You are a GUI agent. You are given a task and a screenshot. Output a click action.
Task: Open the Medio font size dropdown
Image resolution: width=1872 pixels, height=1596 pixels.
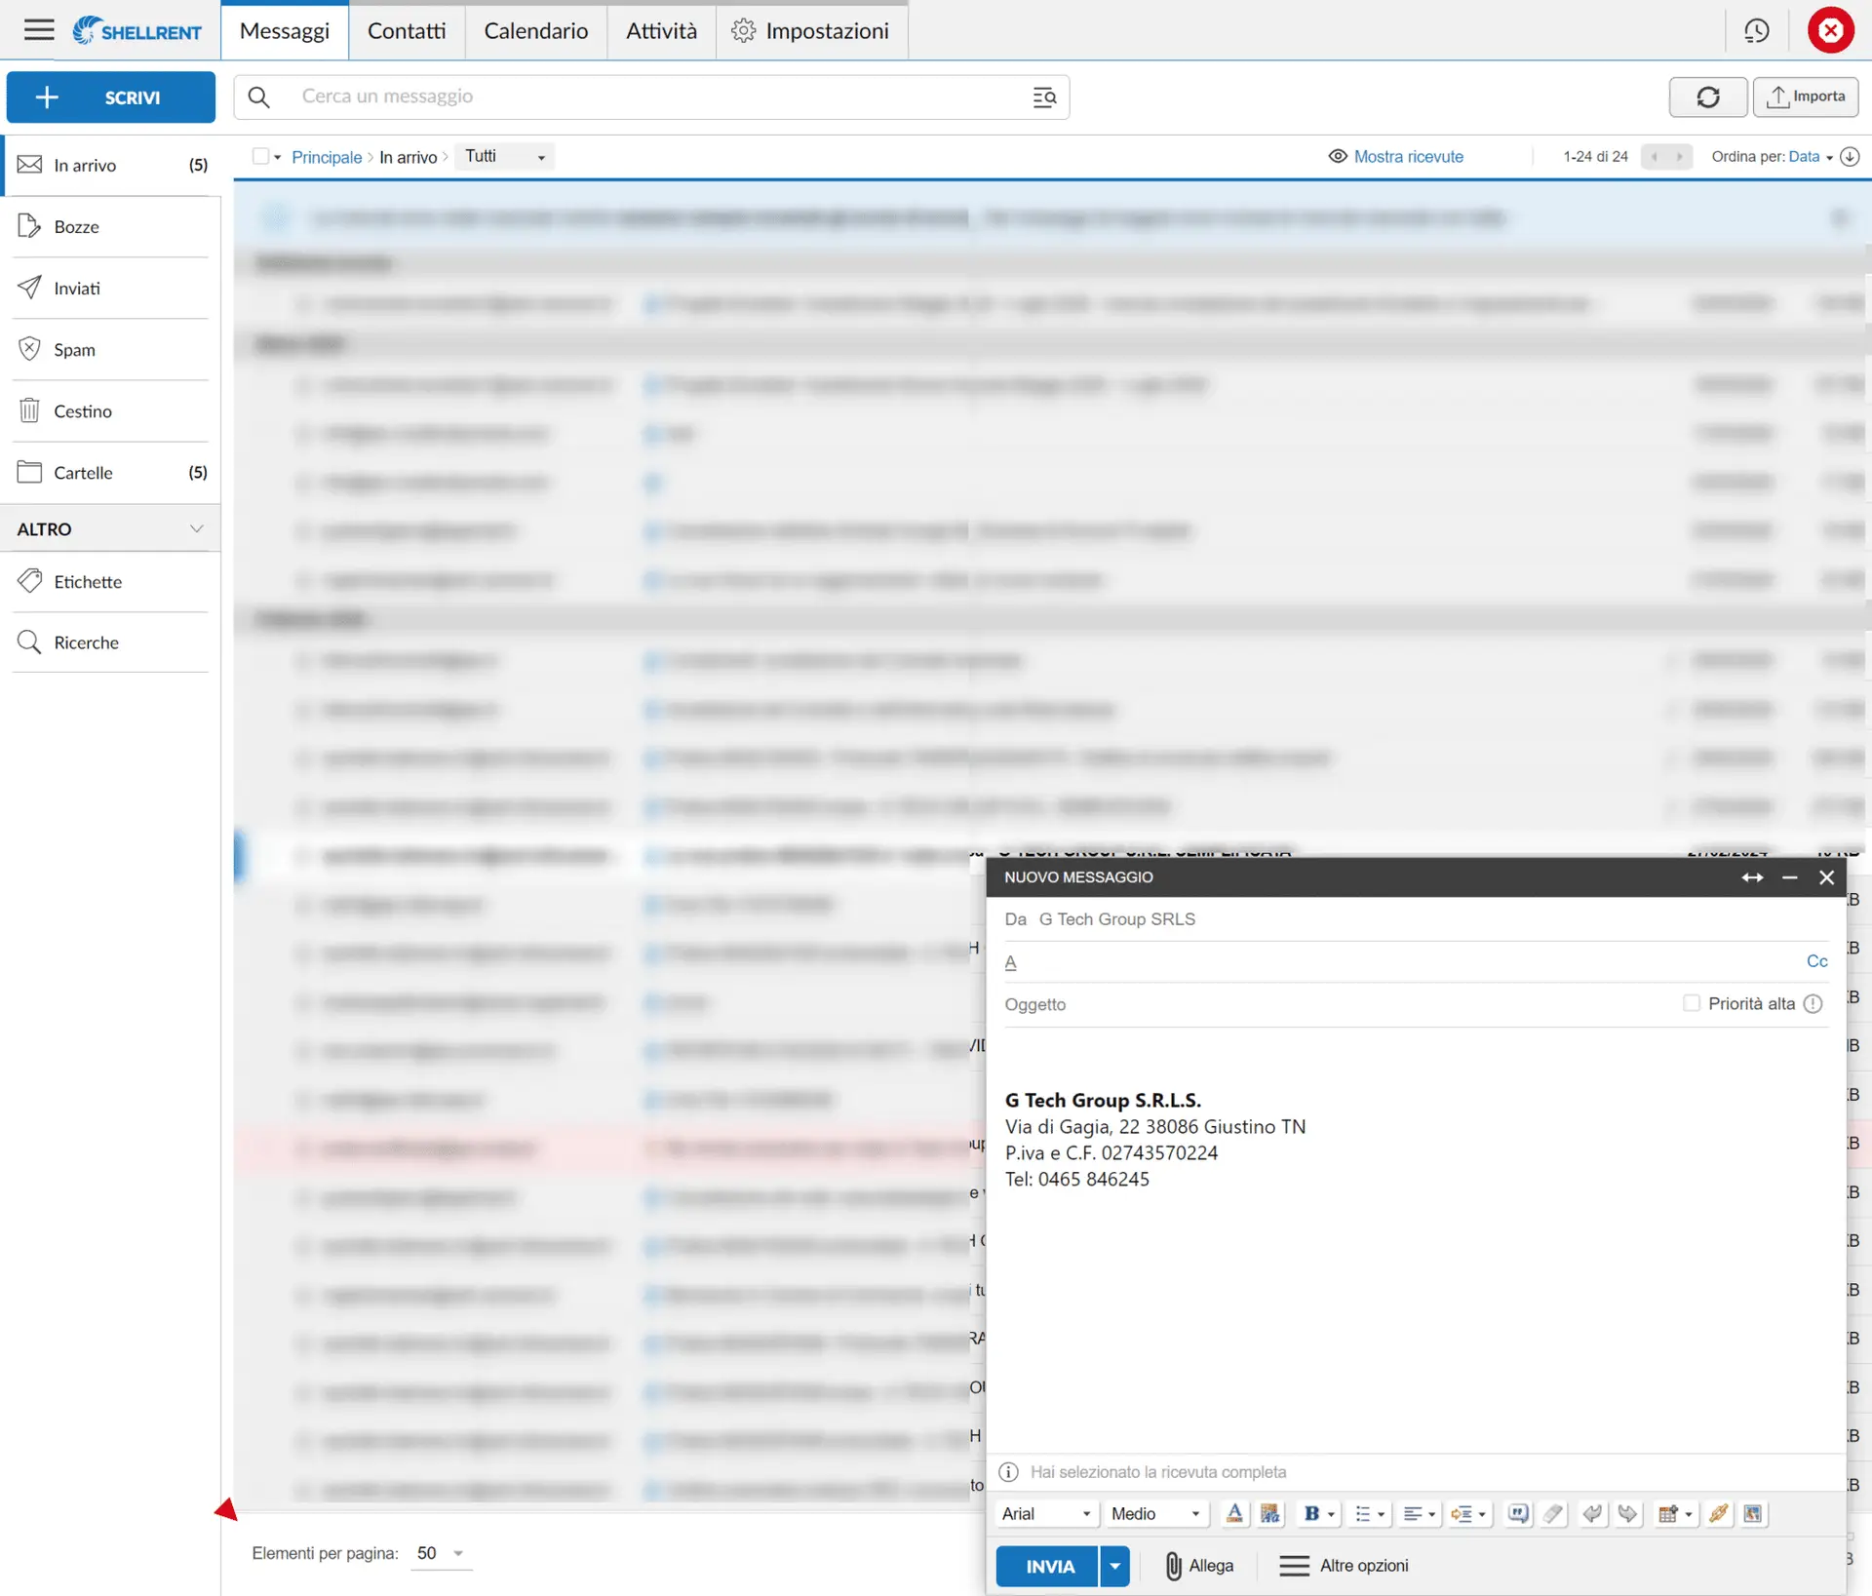click(x=1155, y=1513)
